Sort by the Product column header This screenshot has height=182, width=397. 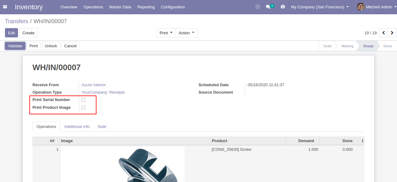(248, 141)
